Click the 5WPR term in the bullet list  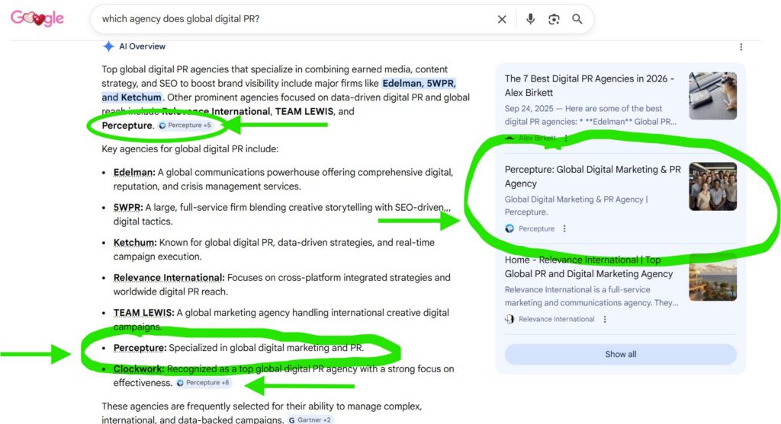[128, 207]
